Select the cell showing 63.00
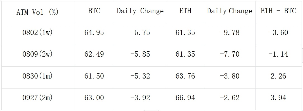303x111 pixels. coord(94,98)
